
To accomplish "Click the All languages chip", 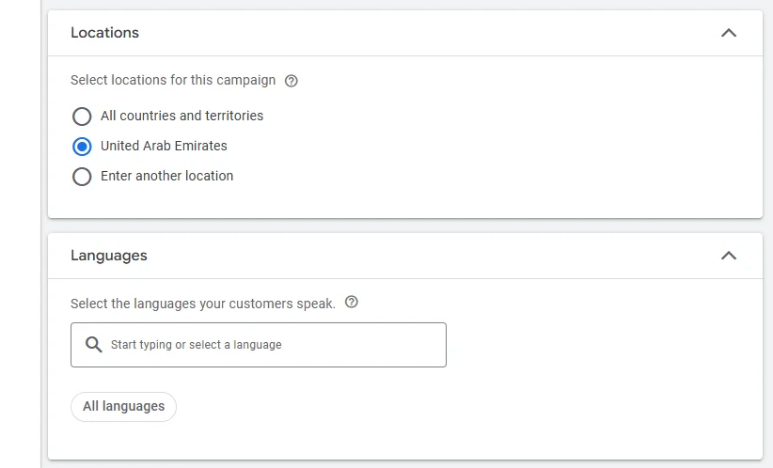I will (x=123, y=407).
